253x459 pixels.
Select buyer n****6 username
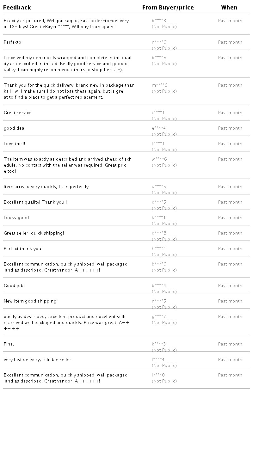coord(159,42)
